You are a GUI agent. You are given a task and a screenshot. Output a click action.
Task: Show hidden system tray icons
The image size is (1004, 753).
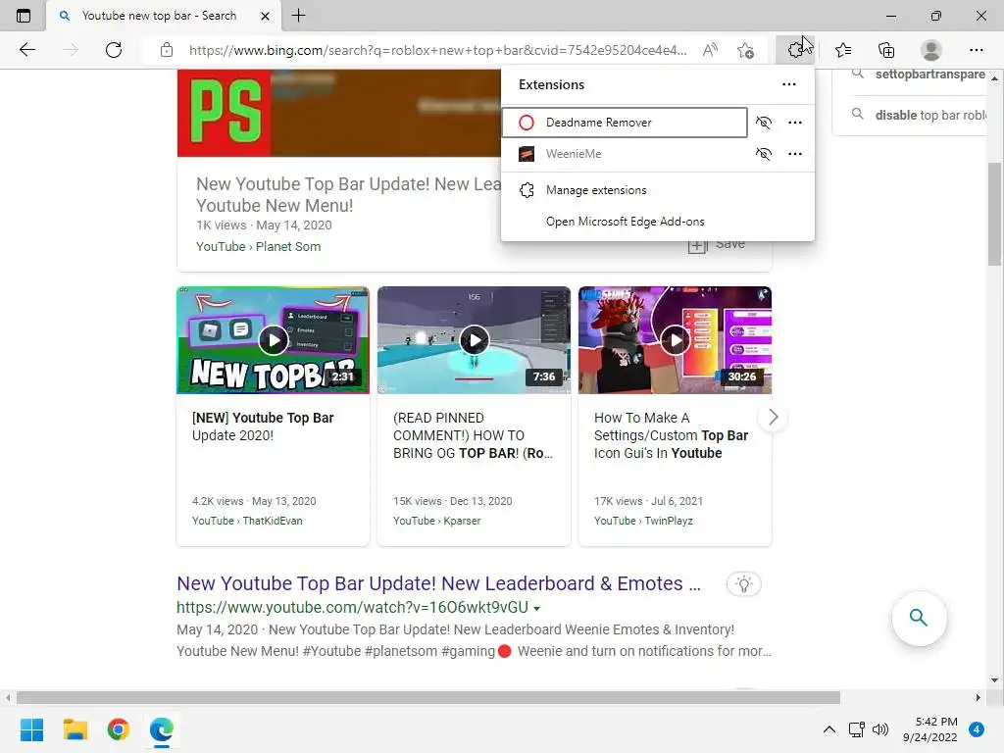(x=829, y=729)
